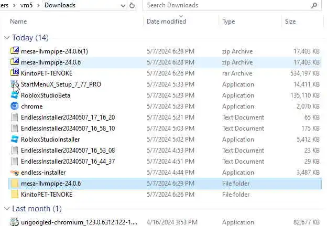Select the Last month (1) group header text
Screen dimensions: 327x226
click(x=37, y=209)
